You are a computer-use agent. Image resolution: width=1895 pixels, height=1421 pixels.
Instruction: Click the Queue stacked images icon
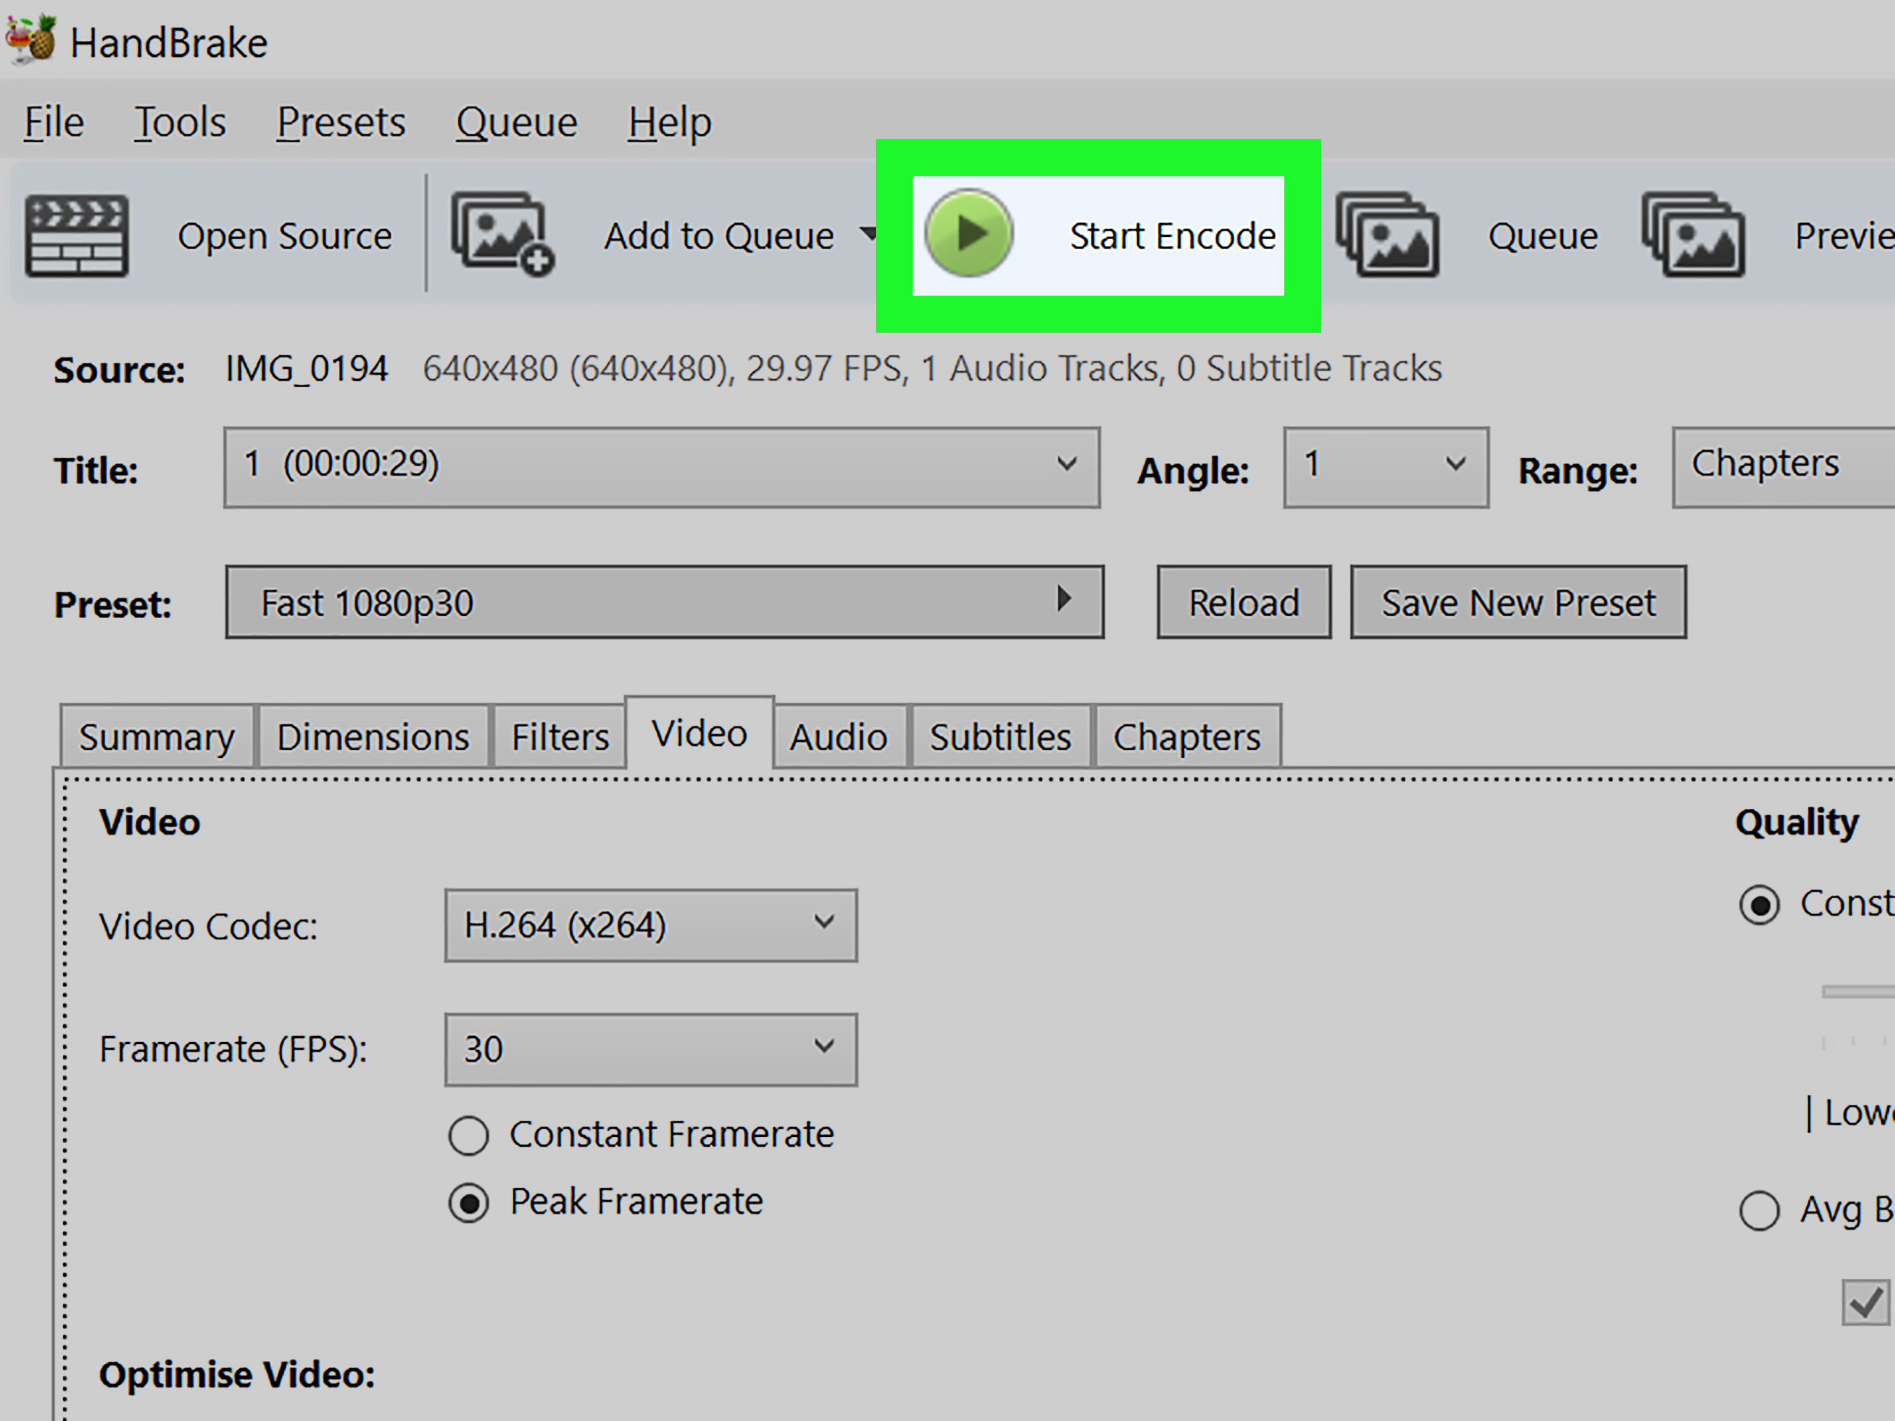pos(1387,234)
